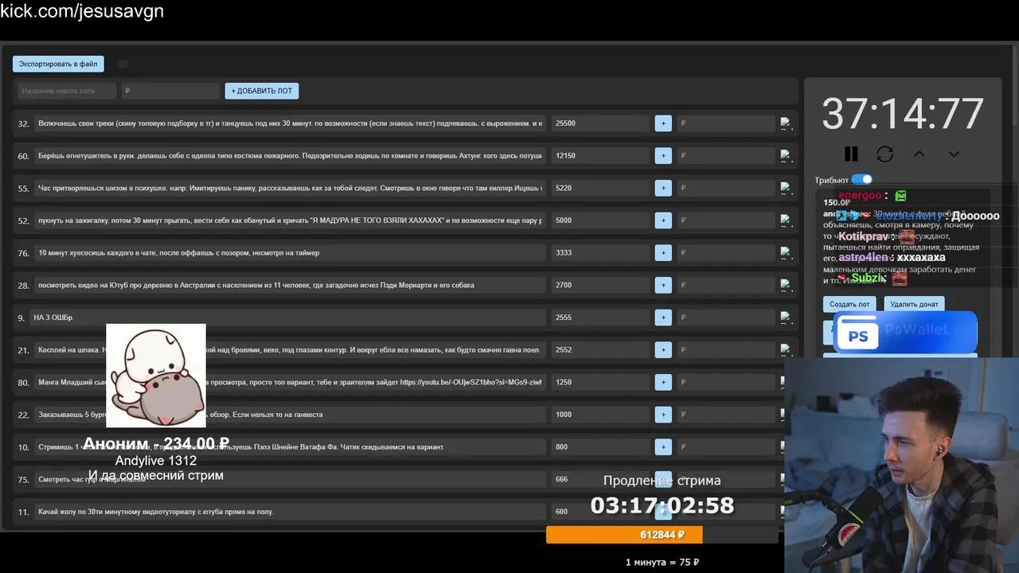The width and height of the screenshot is (1019, 573).
Task: Click the 150.0₽ donation amount text
Action: [837, 203]
